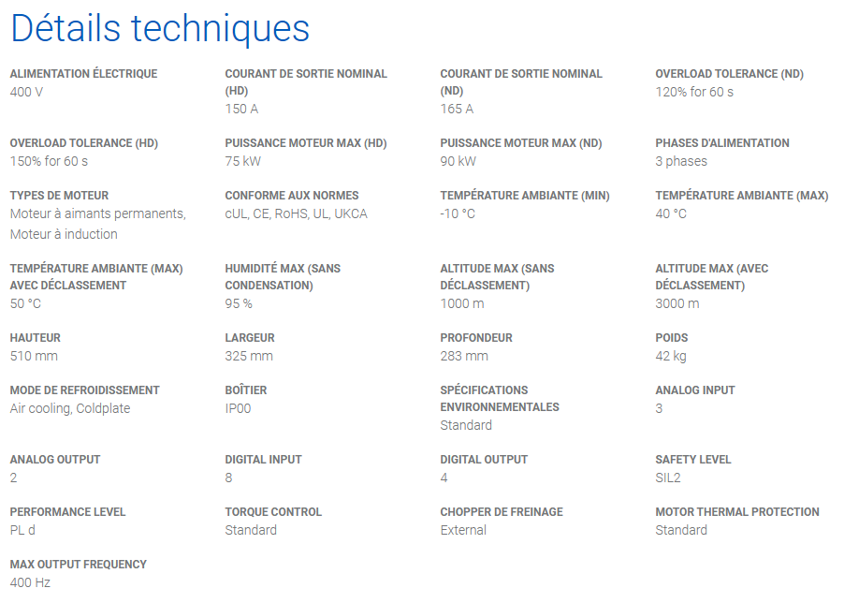Select the '3 phases' value
Viewport: 844px width, 603px height.
681,161
